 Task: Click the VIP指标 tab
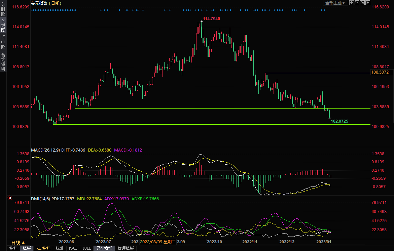(43, 248)
